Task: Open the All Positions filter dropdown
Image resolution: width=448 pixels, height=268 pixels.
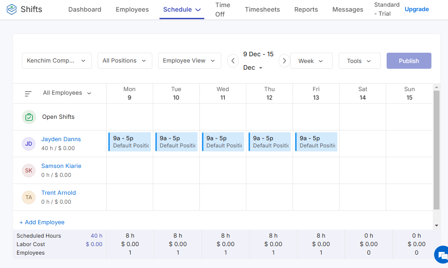Action: 125,61
